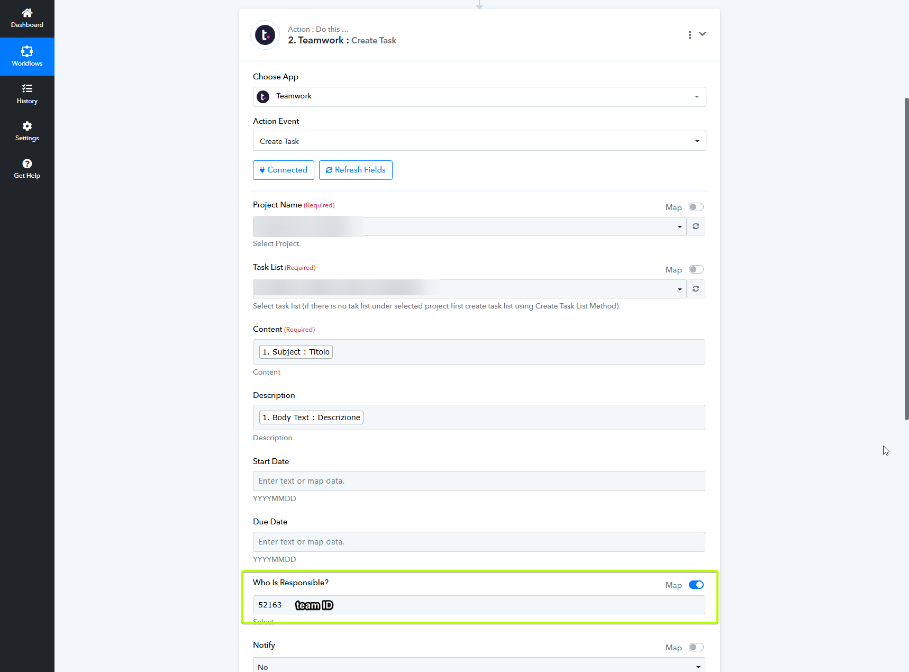Viewport: 909px width, 672px height.
Task: Open Settings in the sidebar
Action: click(x=27, y=131)
